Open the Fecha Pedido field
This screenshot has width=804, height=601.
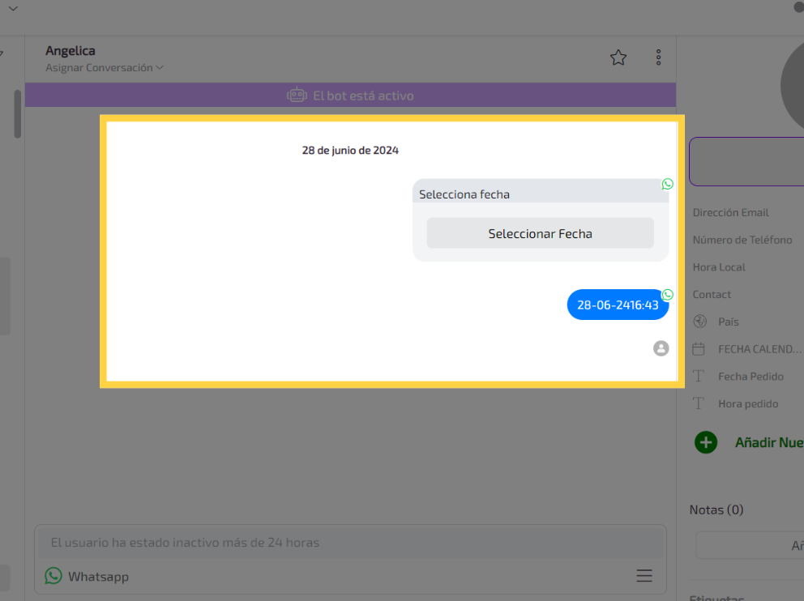751,377
